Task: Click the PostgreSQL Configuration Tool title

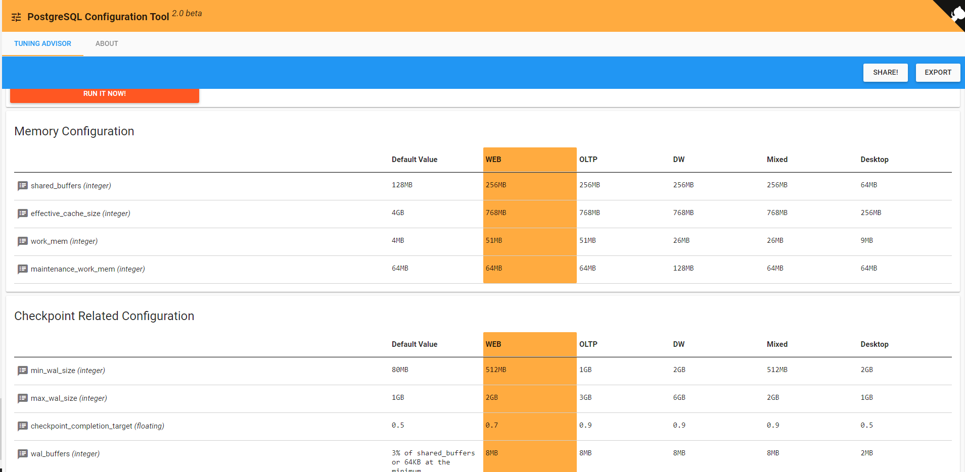Action: click(x=98, y=17)
